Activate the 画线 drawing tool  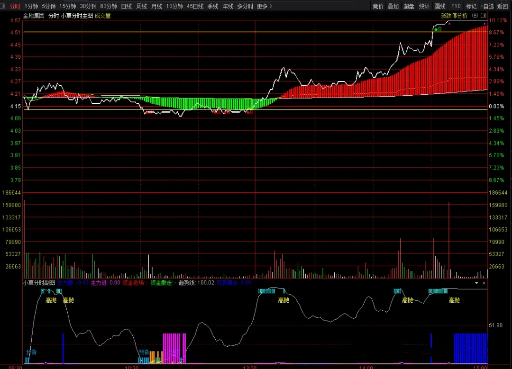click(x=440, y=6)
